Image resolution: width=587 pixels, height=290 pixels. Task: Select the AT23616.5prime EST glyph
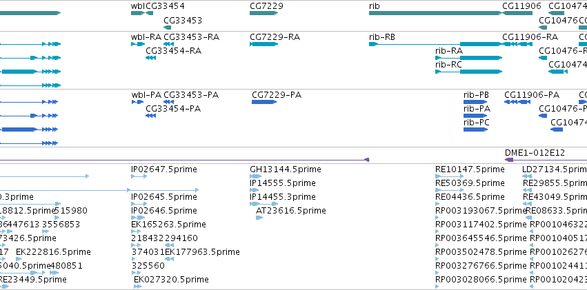[x=259, y=218]
